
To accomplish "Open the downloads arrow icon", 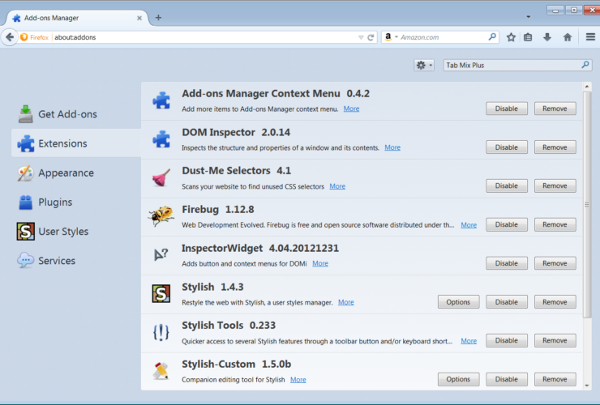I will point(547,37).
